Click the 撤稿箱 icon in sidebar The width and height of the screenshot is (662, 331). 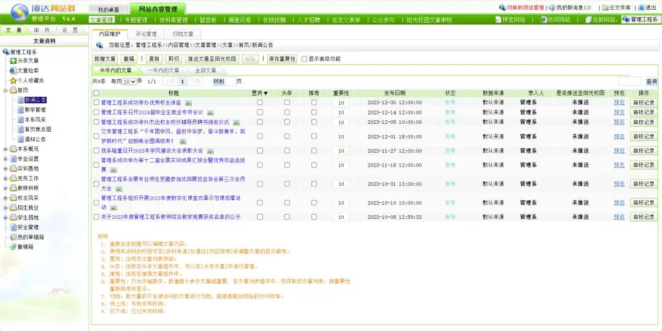pyautogui.click(x=13, y=247)
